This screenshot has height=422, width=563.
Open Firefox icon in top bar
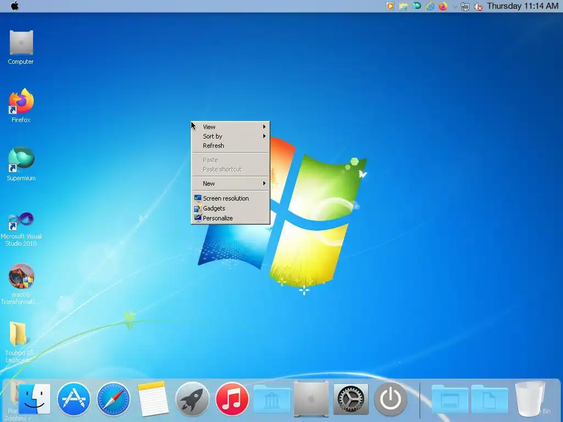tap(443, 6)
